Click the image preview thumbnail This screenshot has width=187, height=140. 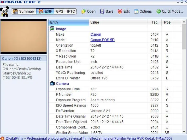pyautogui.click(x=24, y=36)
